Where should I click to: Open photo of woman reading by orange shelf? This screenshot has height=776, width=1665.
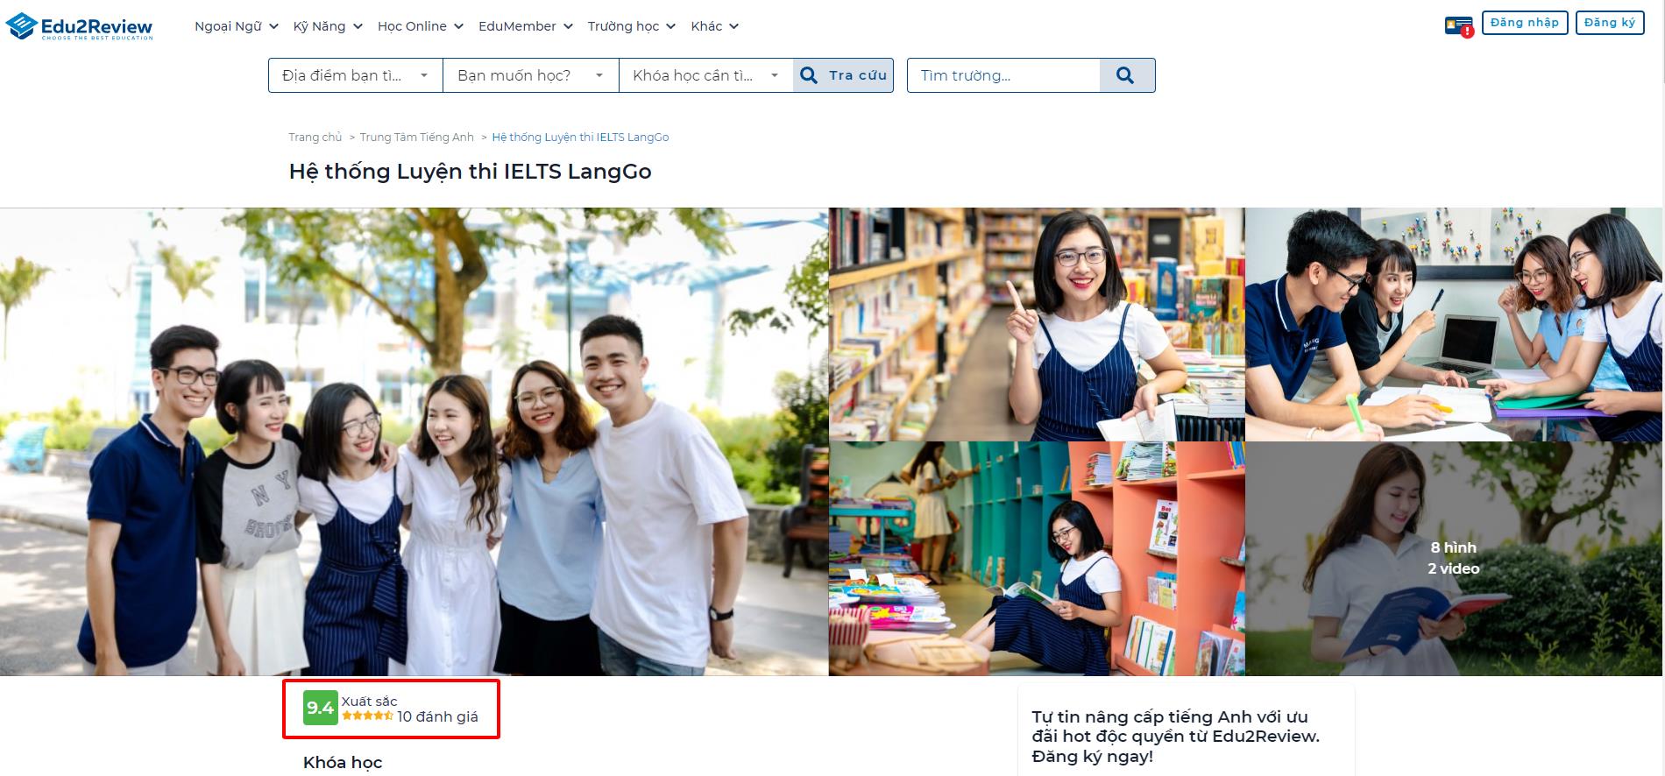[x=1037, y=559]
